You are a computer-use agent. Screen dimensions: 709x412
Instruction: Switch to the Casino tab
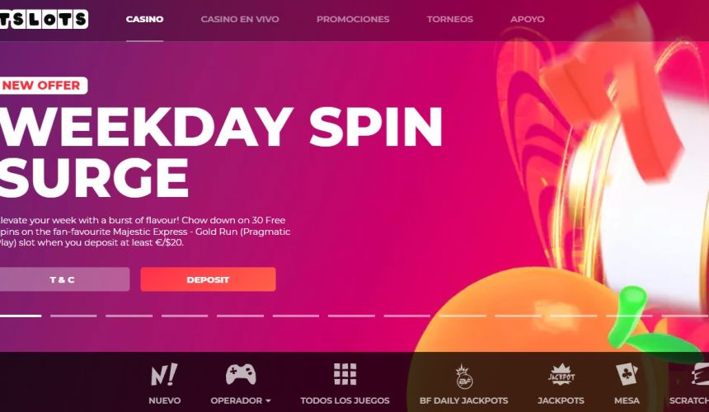145,19
